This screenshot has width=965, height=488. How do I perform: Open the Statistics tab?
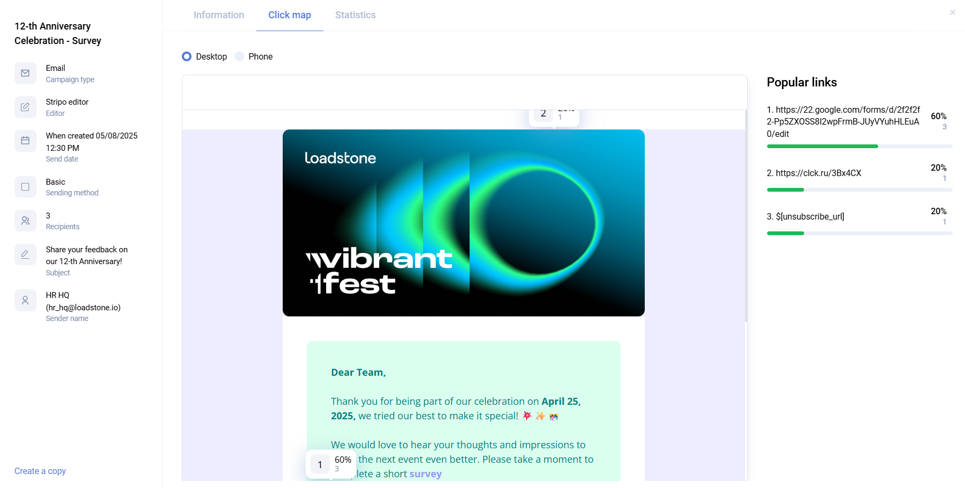click(x=355, y=15)
